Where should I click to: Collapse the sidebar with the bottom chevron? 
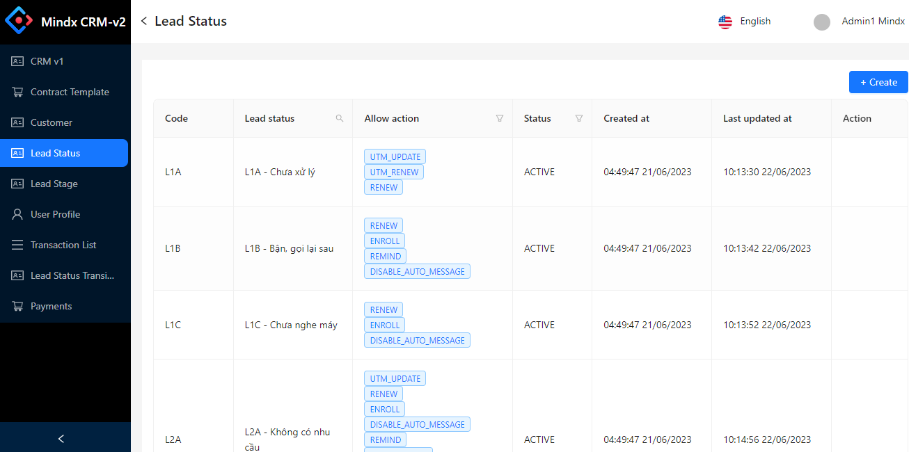click(61, 438)
